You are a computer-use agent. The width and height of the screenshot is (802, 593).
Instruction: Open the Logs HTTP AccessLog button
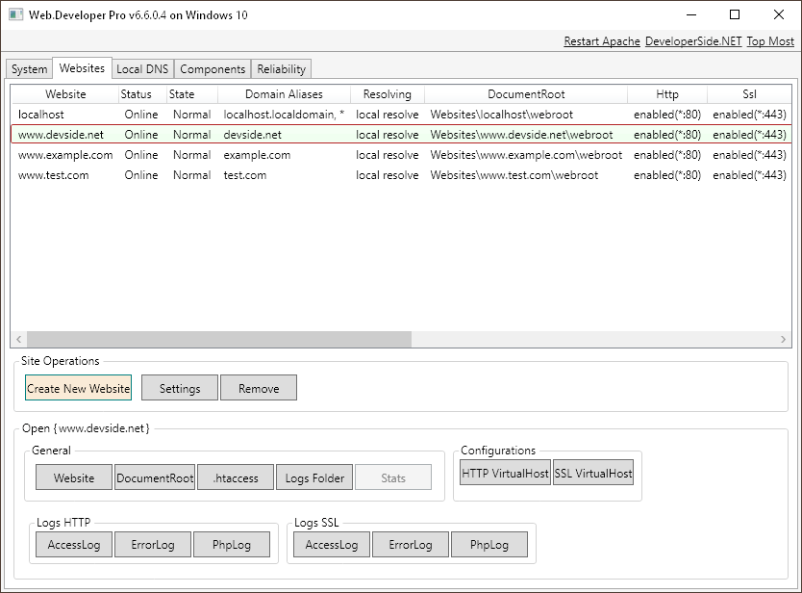pos(74,545)
